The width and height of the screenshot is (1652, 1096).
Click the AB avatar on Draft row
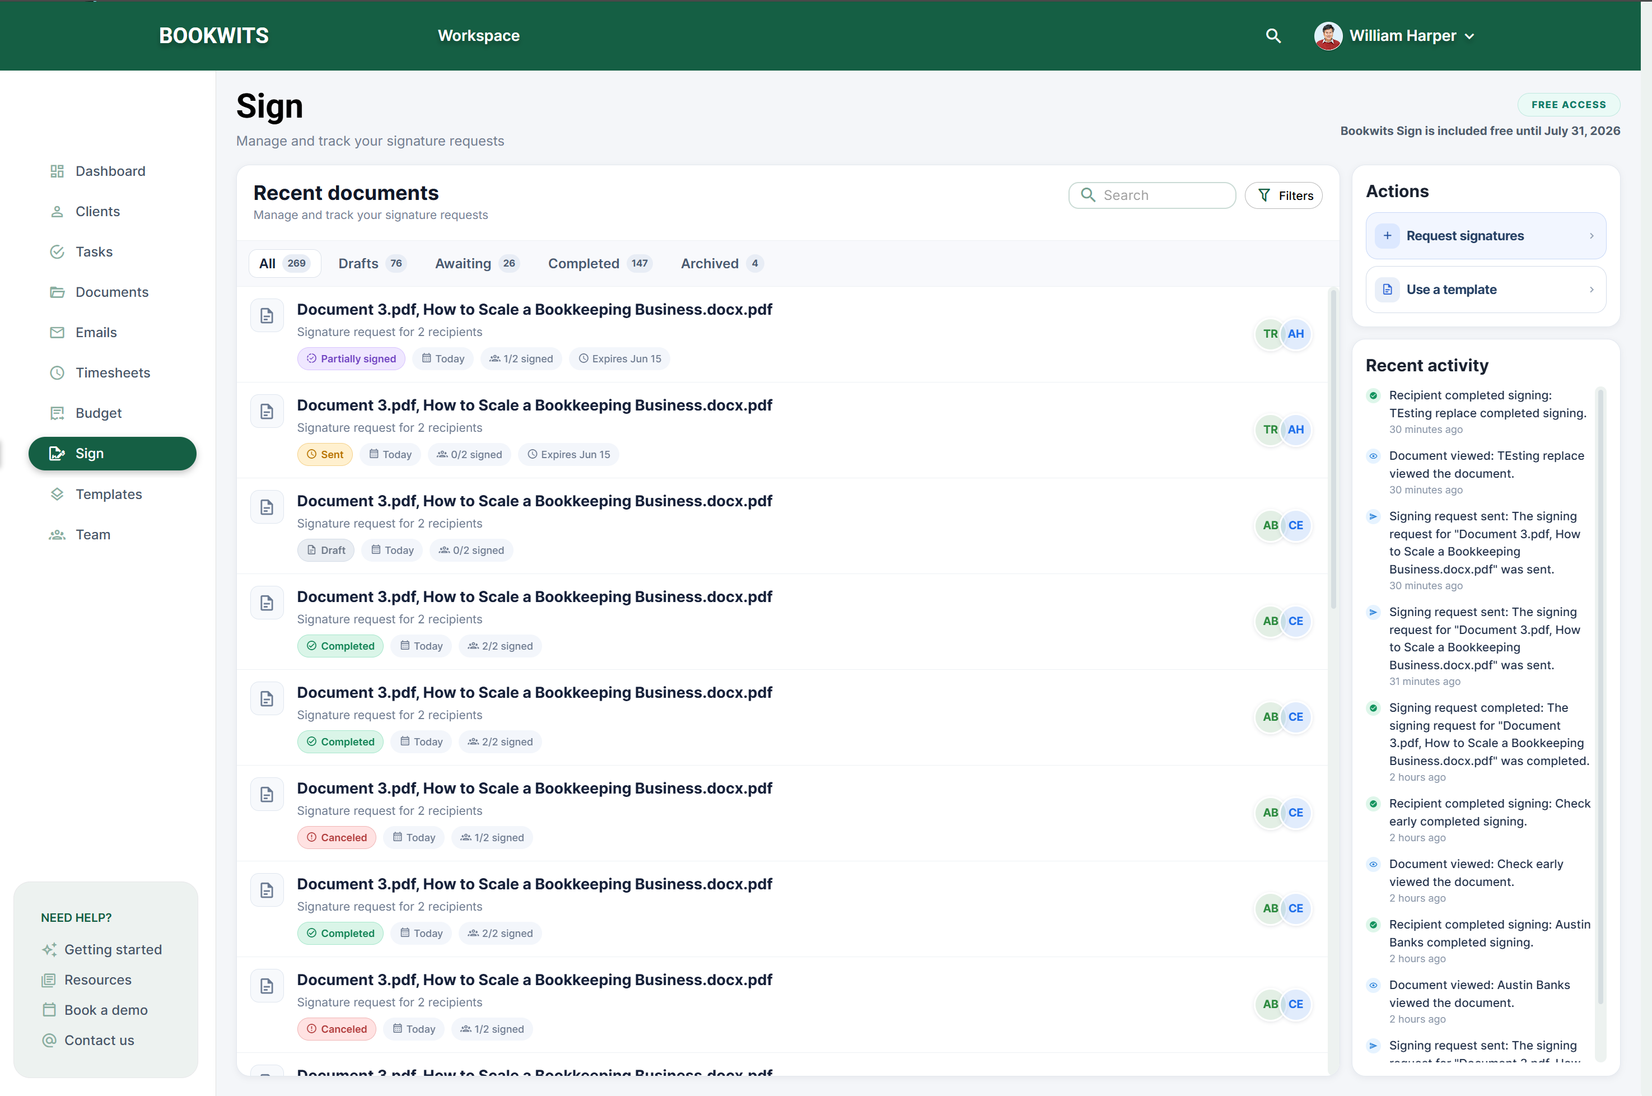click(x=1270, y=526)
